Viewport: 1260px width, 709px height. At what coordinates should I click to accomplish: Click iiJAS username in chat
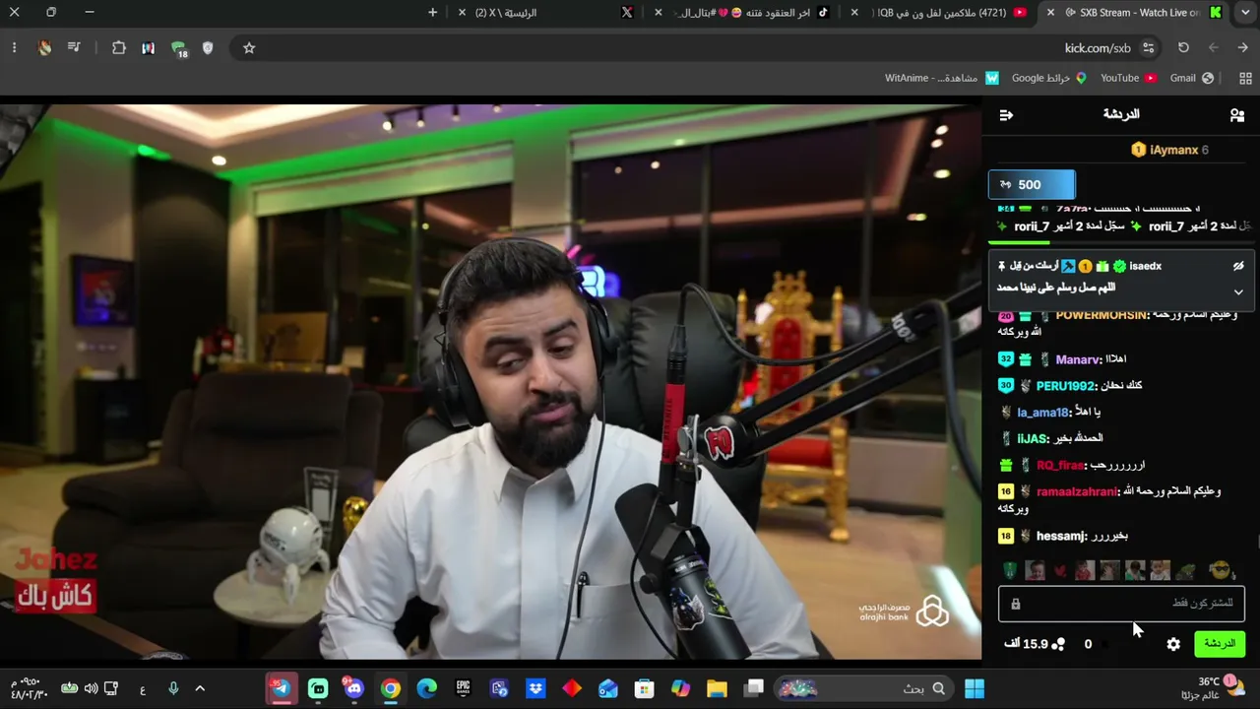1033,438
